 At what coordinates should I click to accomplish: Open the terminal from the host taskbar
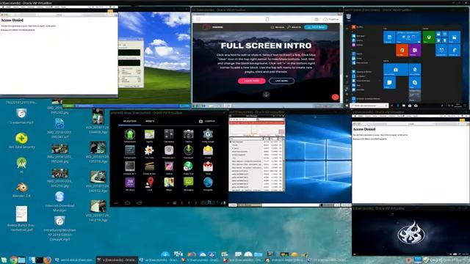(x=39, y=260)
